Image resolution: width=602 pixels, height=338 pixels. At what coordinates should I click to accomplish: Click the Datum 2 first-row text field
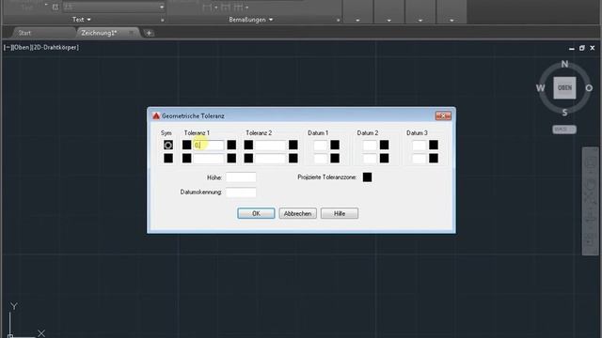point(370,145)
